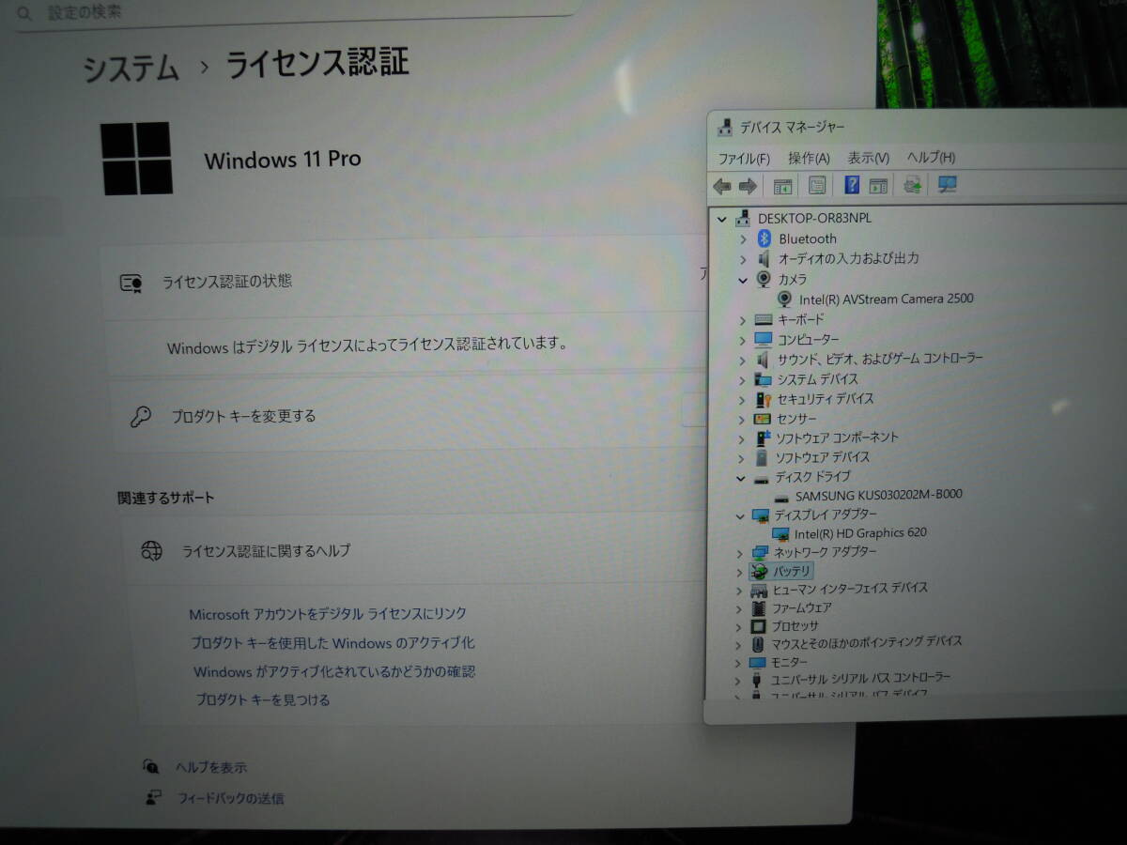
Task: Click the key icon beside プロダクト キーを変更する
Action: [x=141, y=417]
